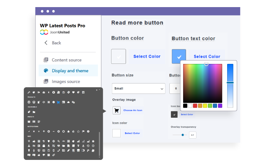Go to Images source in sidebar

65,81
